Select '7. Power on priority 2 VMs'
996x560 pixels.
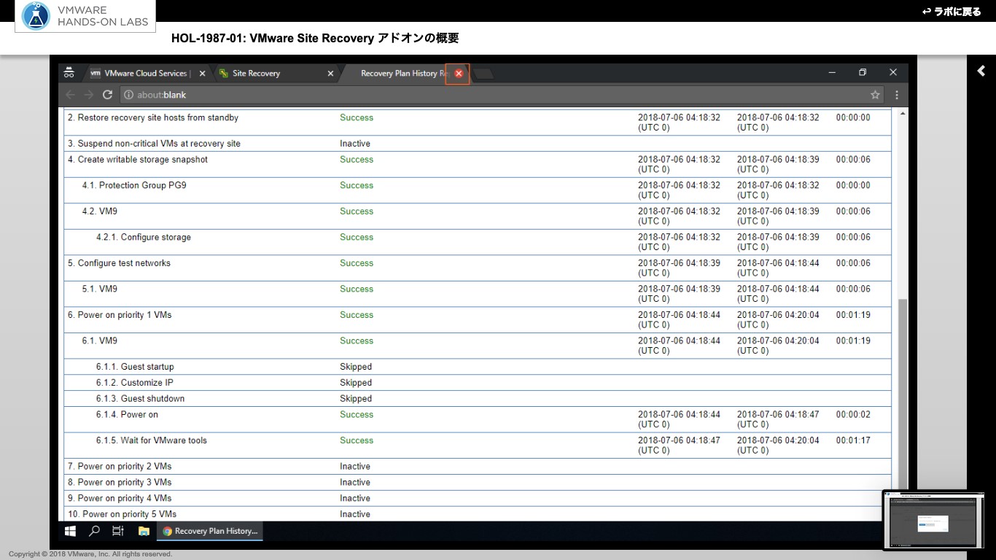pyautogui.click(x=478, y=467)
